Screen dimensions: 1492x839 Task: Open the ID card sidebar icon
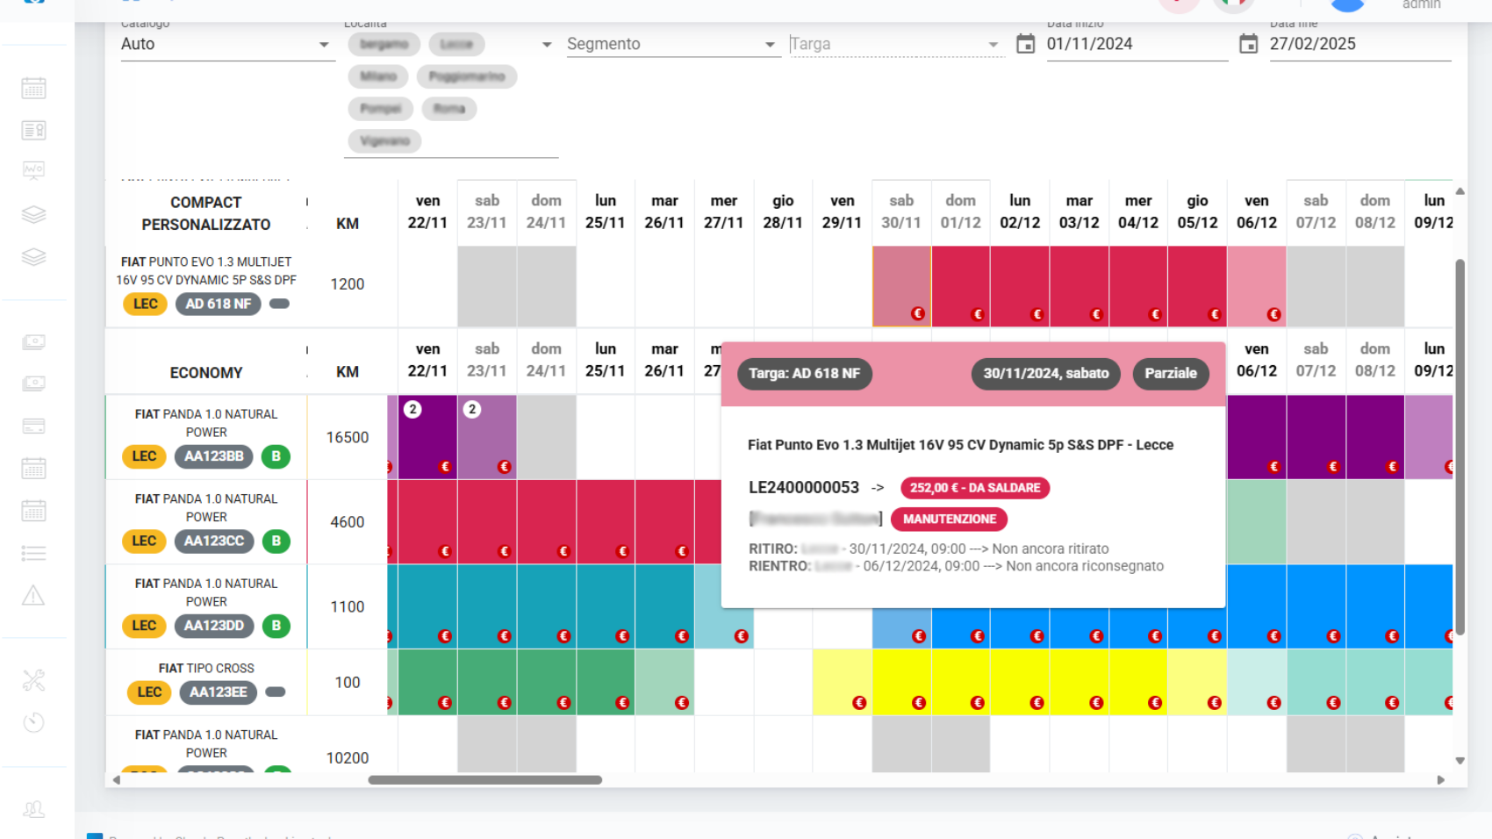[x=33, y=131]
